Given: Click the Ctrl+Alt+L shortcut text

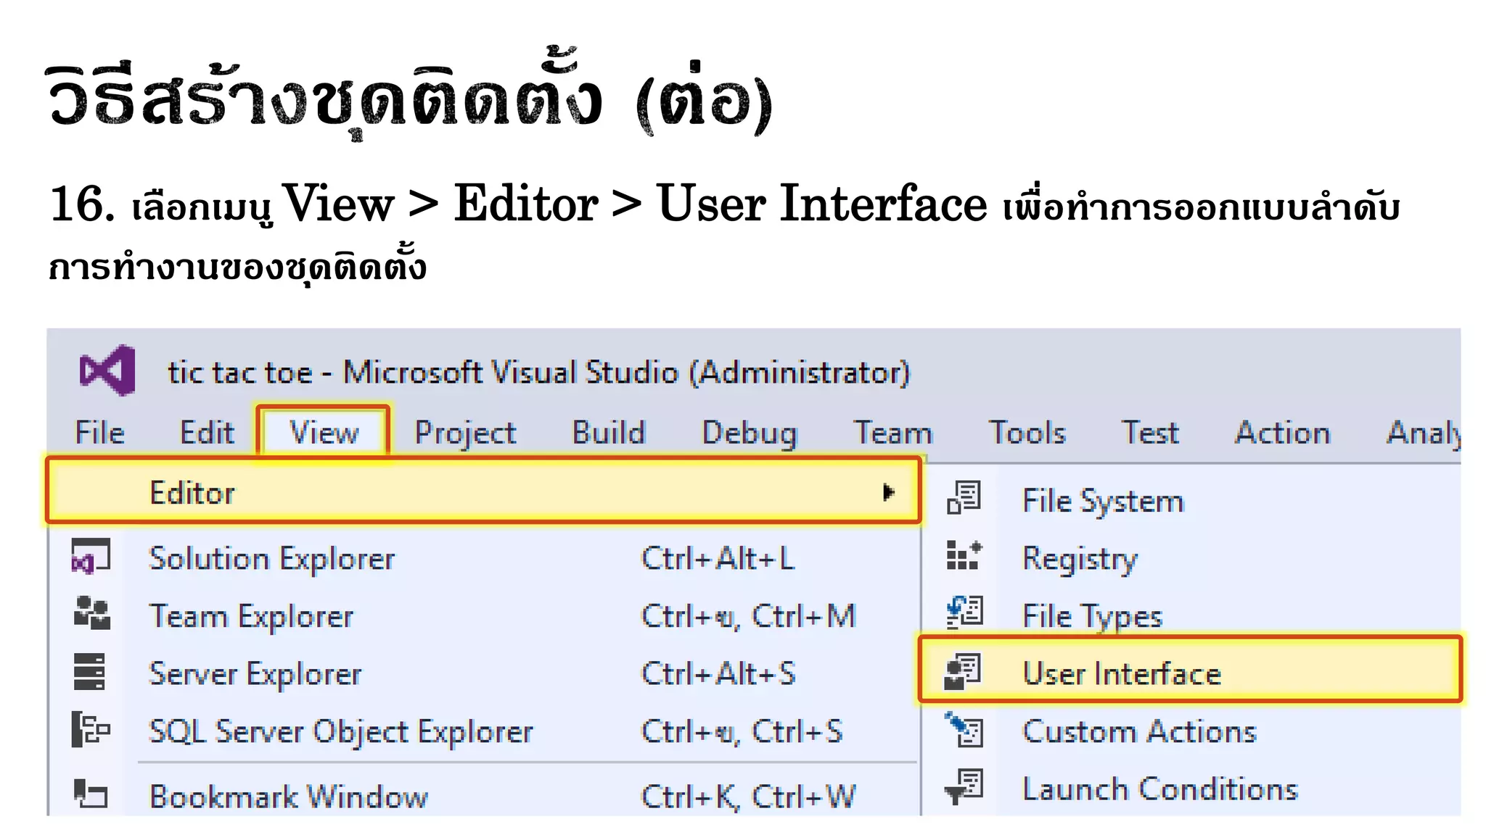Looking at the screenshot, I should tap(718, 558).
